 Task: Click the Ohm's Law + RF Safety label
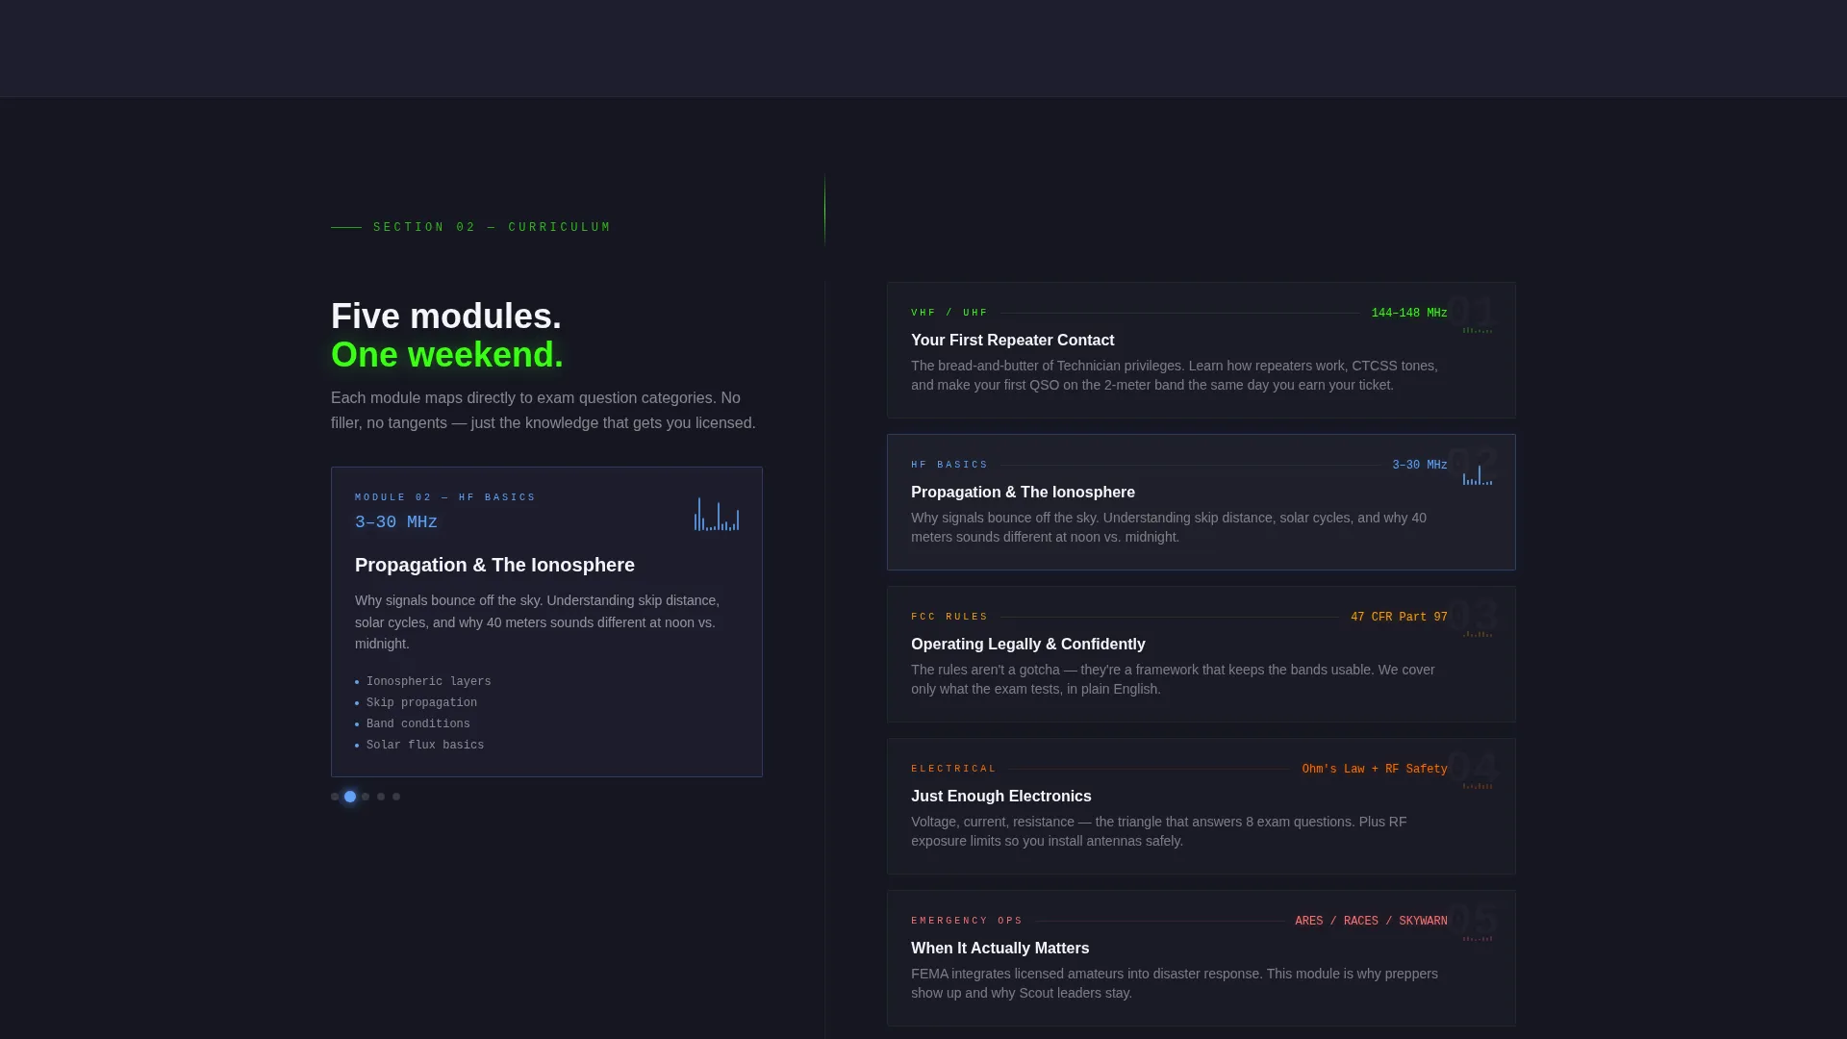tap(1375, 769)
